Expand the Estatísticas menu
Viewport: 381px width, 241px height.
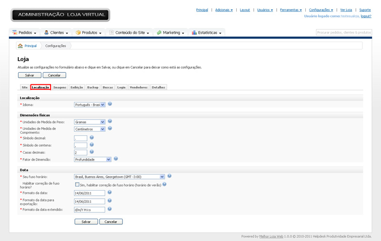[207, 32]
